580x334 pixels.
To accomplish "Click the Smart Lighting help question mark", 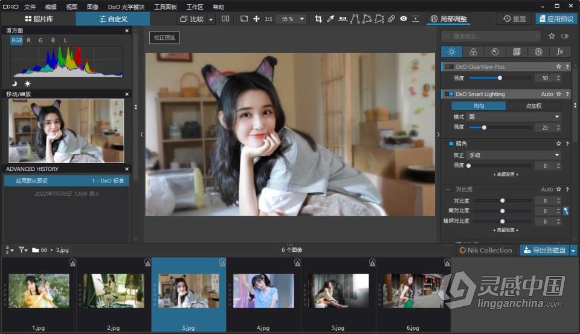I will point(567,94).
